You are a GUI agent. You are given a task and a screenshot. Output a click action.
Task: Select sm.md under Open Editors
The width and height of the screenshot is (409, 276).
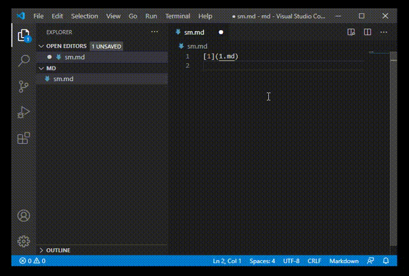102,57
